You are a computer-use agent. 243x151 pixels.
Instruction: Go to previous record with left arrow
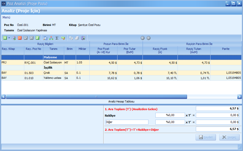pyautogui.click(x=143, y=38)
